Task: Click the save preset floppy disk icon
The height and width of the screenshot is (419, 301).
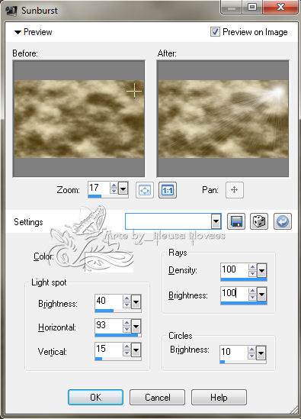Action: click(x=236, y=221)
